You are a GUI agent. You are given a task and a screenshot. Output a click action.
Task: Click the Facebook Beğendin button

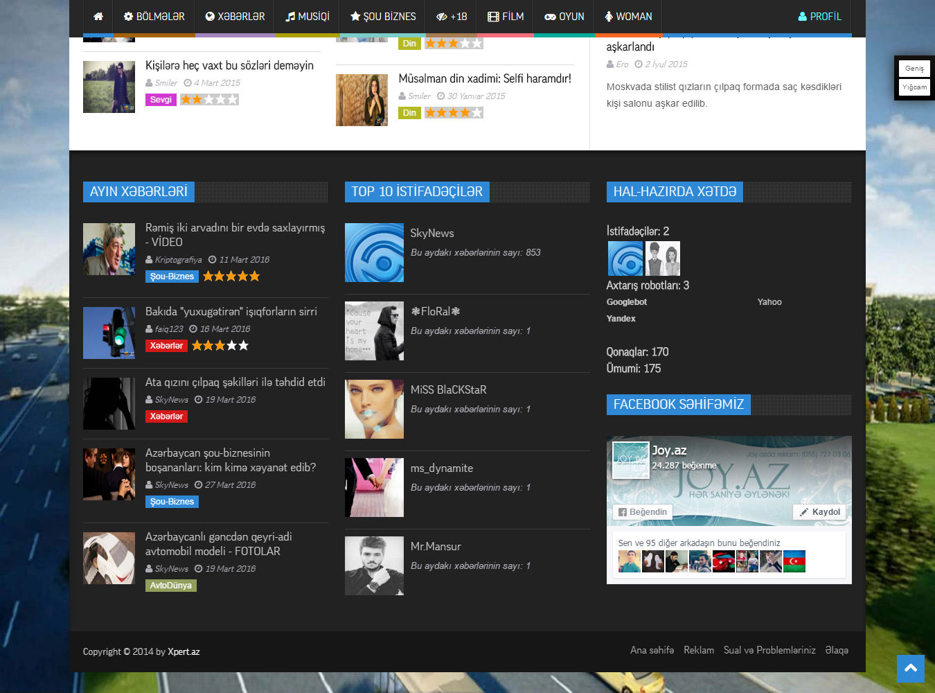[x=643, y=512]
